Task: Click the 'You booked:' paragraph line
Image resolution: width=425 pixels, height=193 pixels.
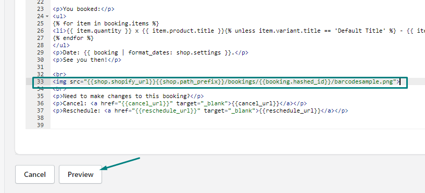Action: pos(83,9)
